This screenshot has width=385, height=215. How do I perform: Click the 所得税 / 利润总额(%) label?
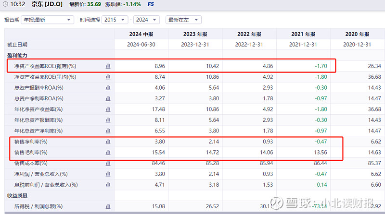pyautogui.click(x=38, y=206)
